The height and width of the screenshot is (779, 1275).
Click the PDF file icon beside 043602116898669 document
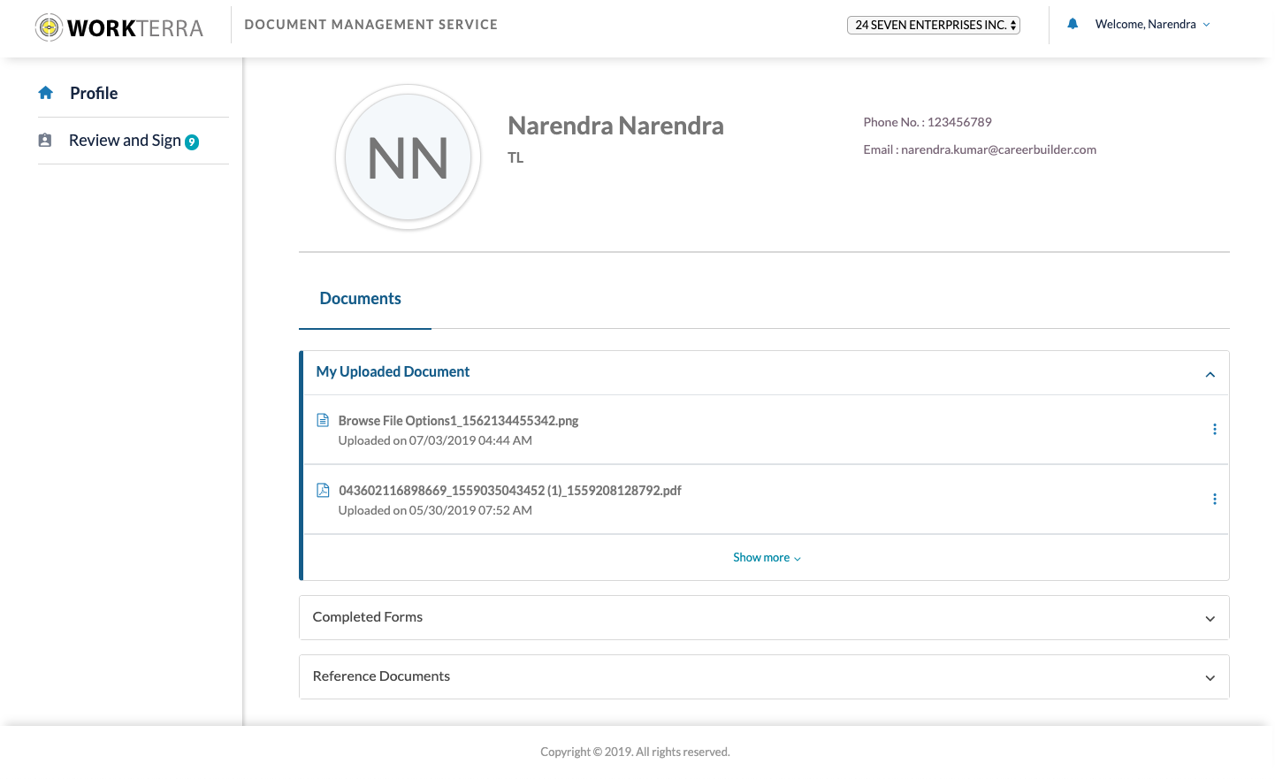tap(323, 490)
